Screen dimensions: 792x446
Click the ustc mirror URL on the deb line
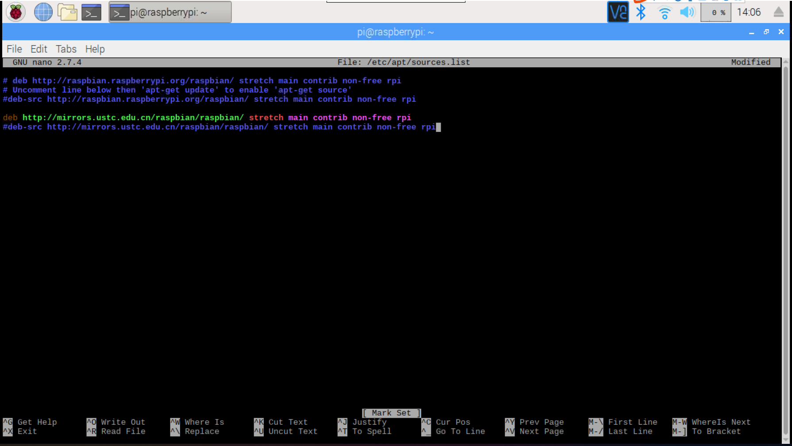[x=133, y=118]
